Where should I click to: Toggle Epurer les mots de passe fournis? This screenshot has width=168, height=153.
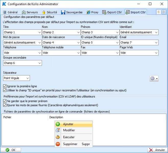5,105
